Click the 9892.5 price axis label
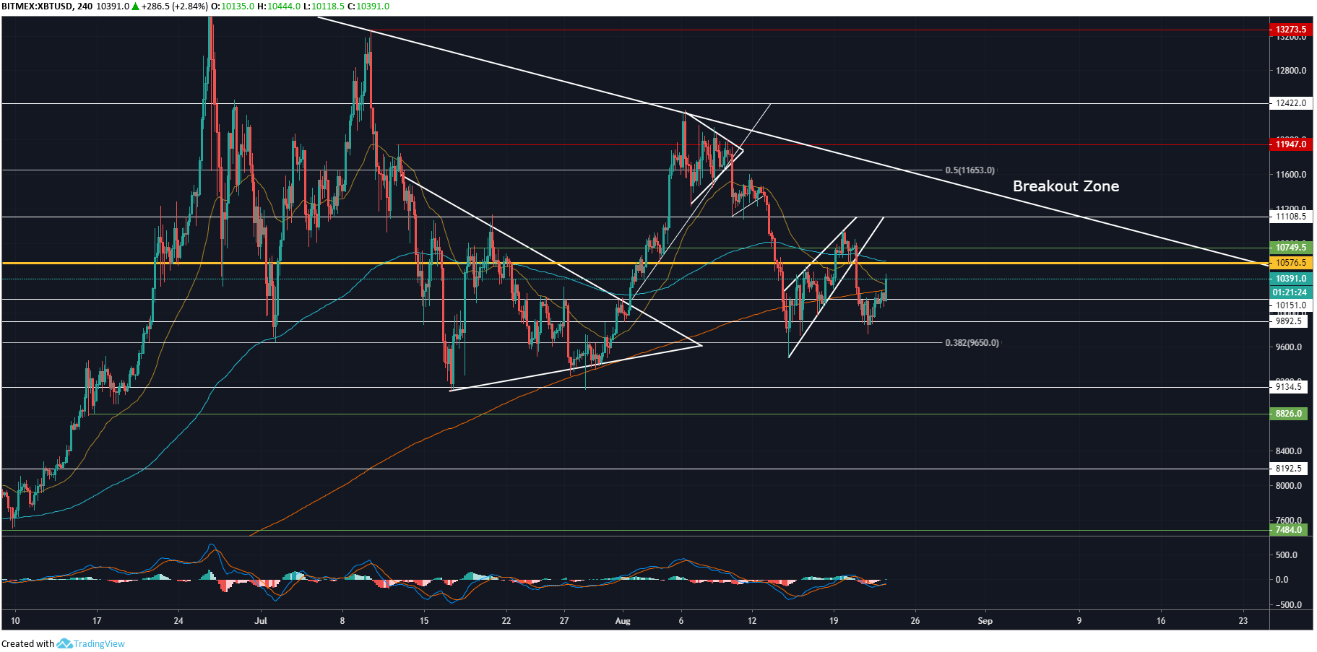This screenshot has width=1317, height=652. click(1289, 321)
